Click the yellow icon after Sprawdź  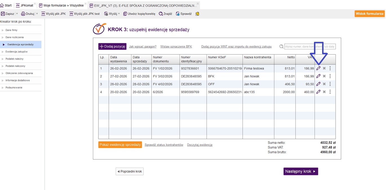[197, 14]
